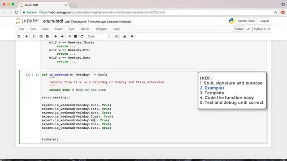Click the def is_weekend signature line
Screen dimensions: 287x161
point(74,75)
